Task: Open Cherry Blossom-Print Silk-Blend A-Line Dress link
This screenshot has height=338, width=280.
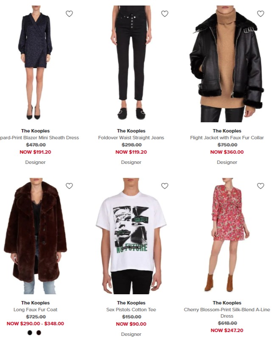Action: click(x=227, y=313)
